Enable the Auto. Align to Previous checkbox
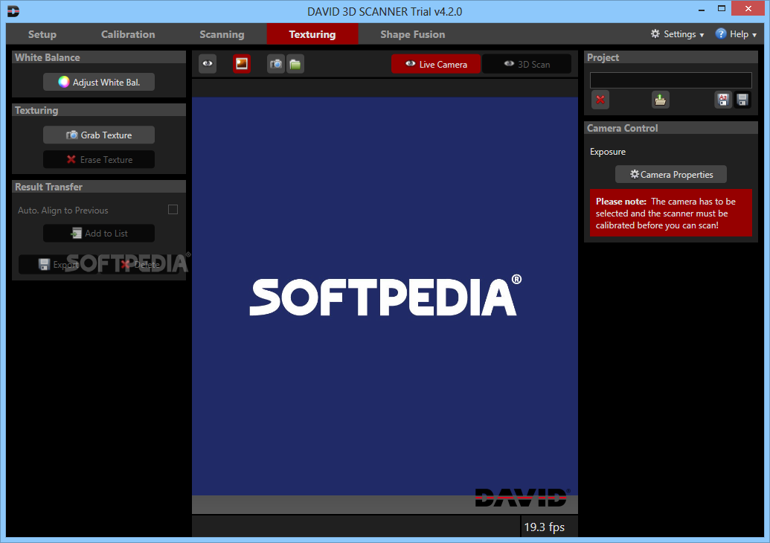The height and width of the screenshot is (543, 770). tap(173, 210)
